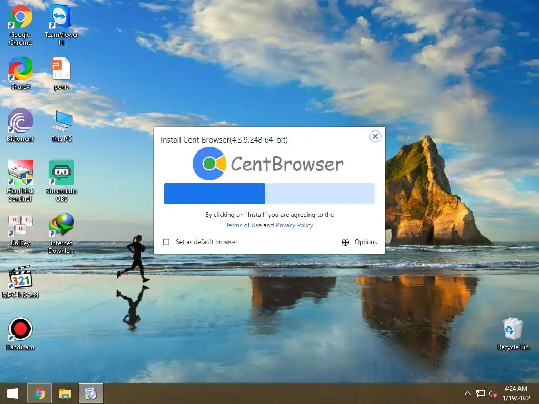539x404 pixels.
Task: Open the Google Chrome desktop shortcut
Action: tap(21, 25)
